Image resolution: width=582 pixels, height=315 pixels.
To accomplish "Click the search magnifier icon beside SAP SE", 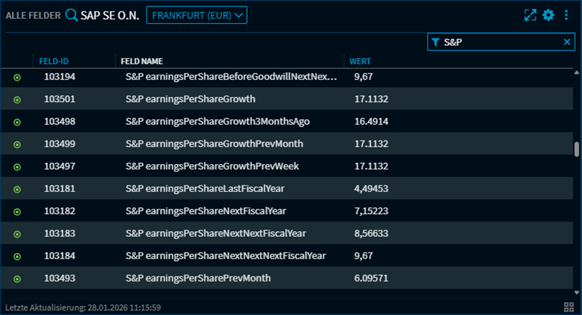I will 71,15.
